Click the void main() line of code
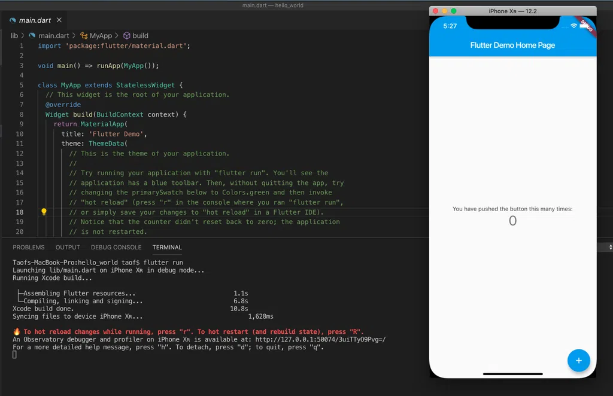Screen dimensions: 613x396 point(99,66)
